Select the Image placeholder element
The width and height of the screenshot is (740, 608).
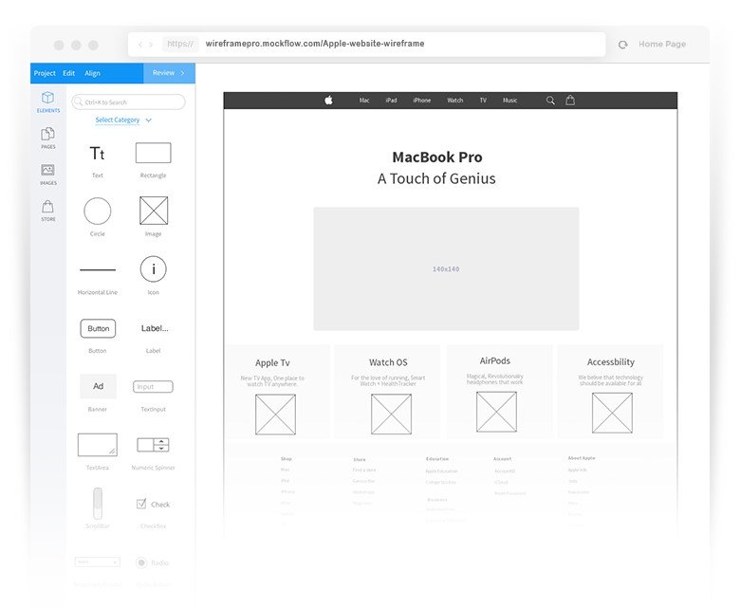[x=154, y=211]
